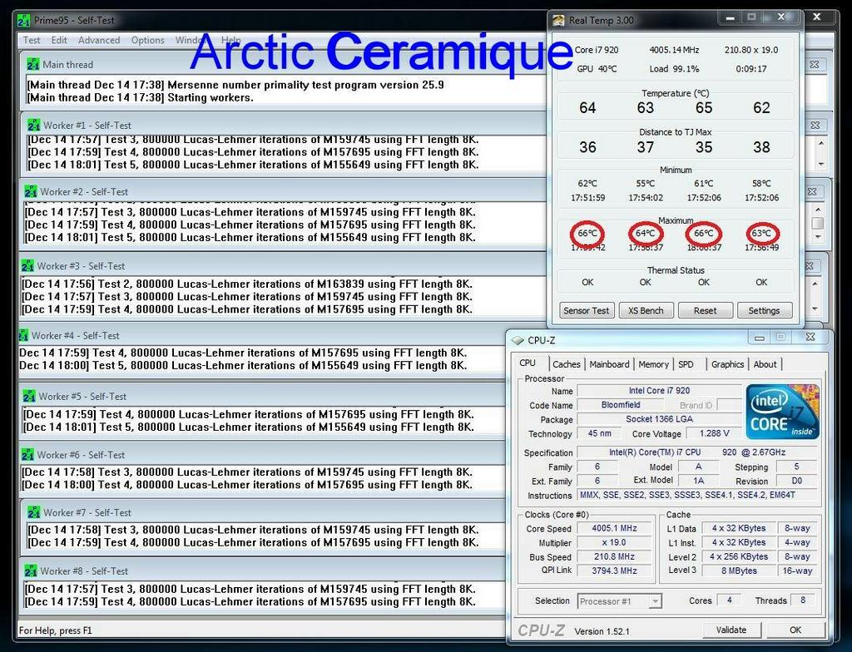852x652 pixels.
Task: Click Worker #3 scrollbar up arrow
Action: (815, 284)
